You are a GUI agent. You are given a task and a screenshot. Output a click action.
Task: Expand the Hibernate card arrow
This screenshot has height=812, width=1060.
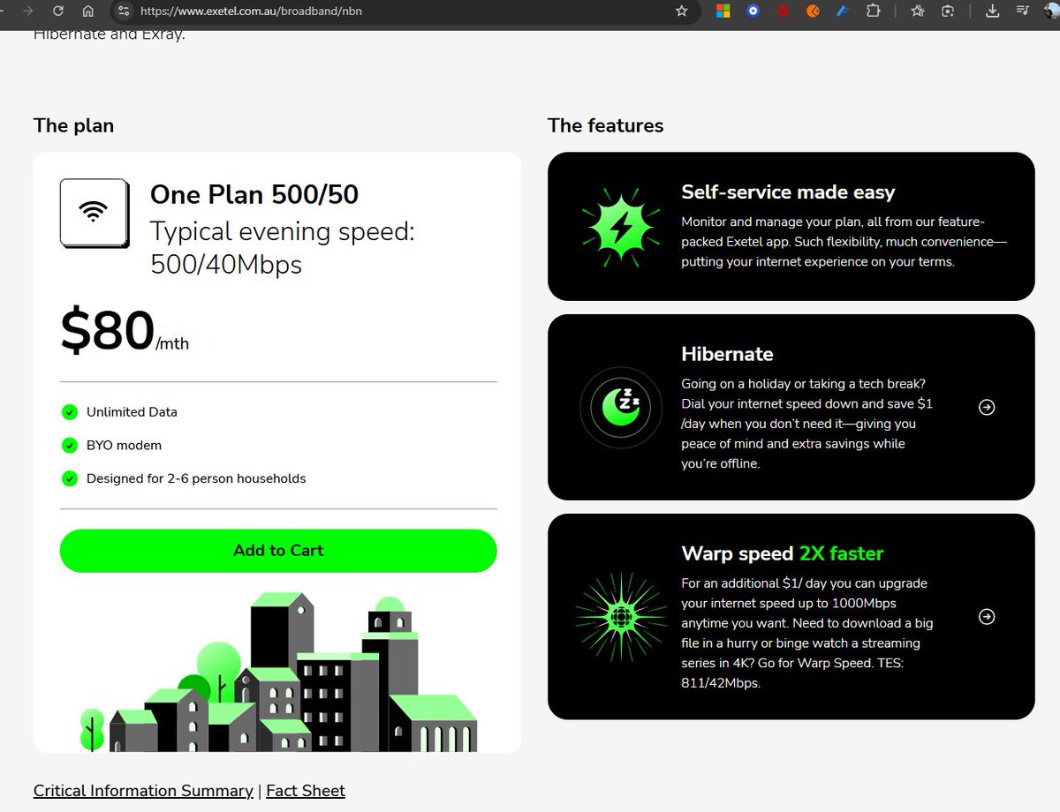click(x=987, y=407)
